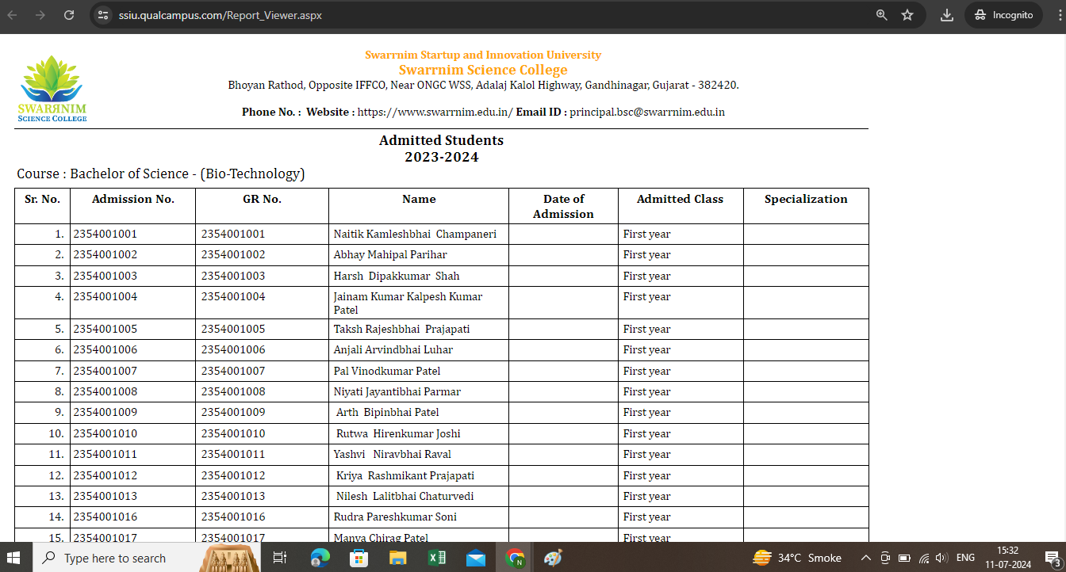Click the zoom magnifier icon in address bar
1066x572 pixels.
click(882, 15)
